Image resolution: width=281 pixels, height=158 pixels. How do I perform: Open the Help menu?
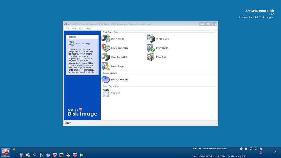coord(88,28)
